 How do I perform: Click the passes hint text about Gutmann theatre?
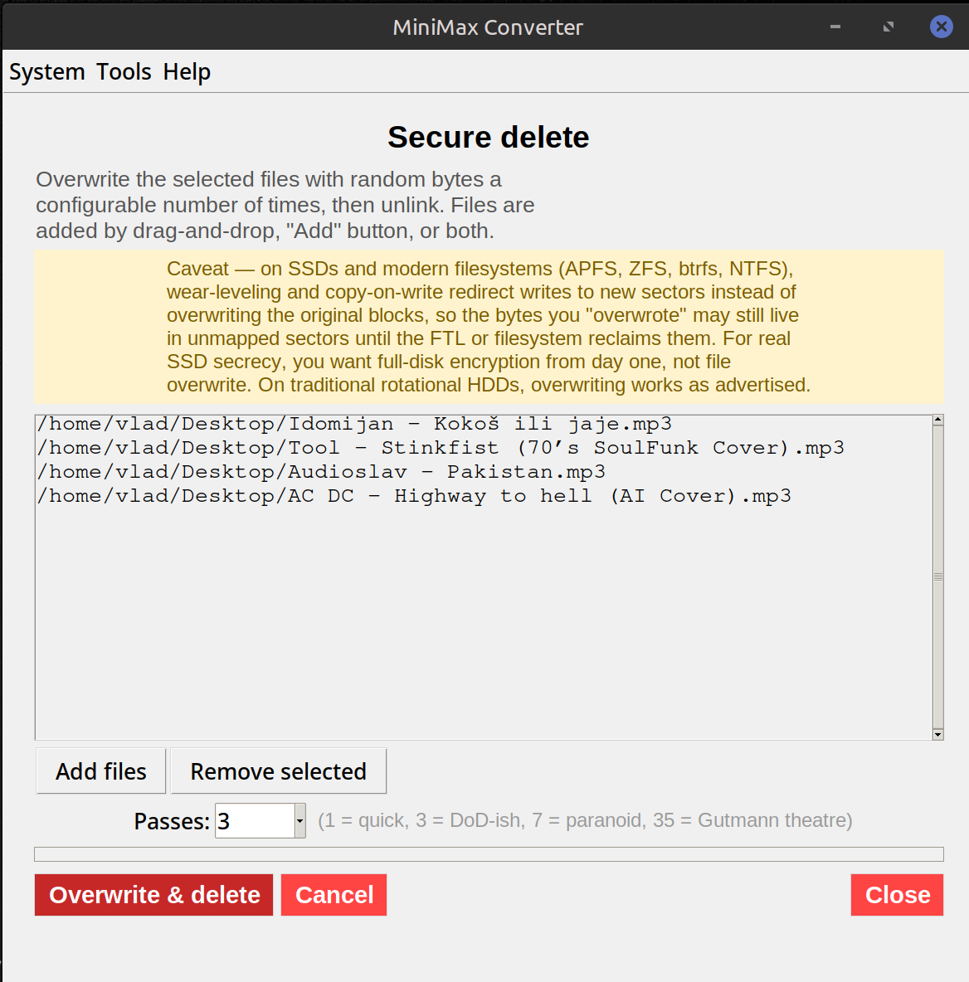coord(585,820)
